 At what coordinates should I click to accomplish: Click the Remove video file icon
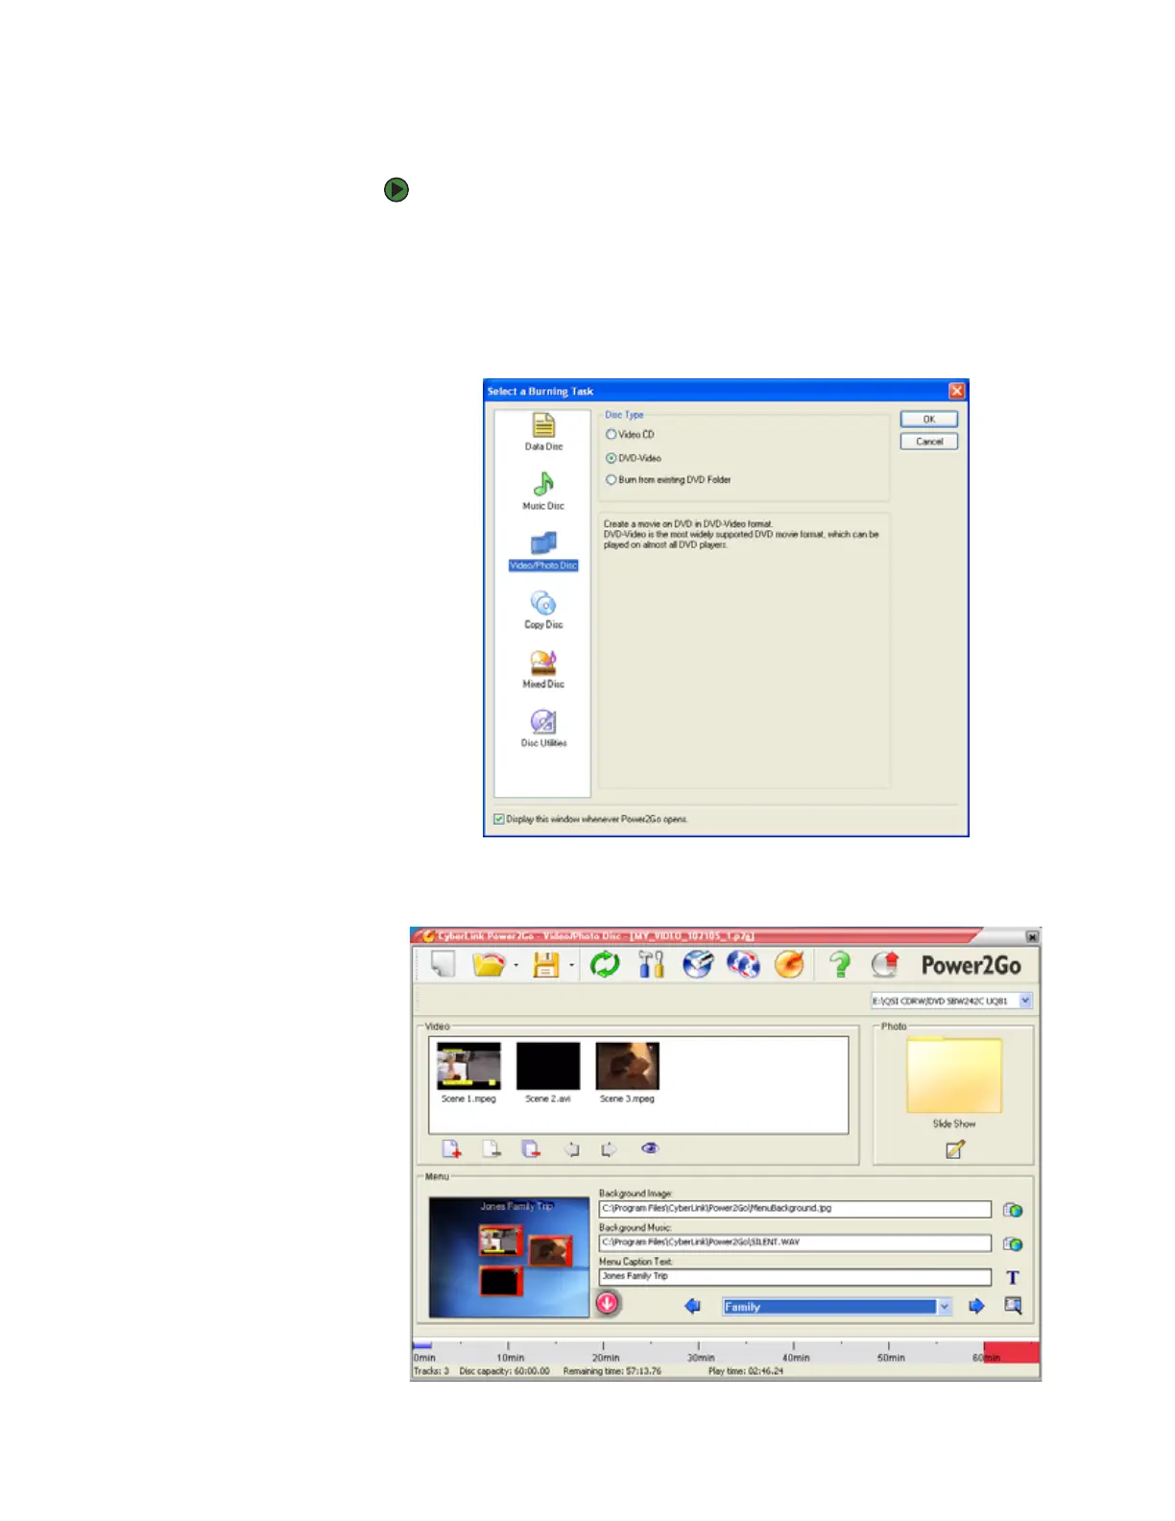pos(492,1148)
